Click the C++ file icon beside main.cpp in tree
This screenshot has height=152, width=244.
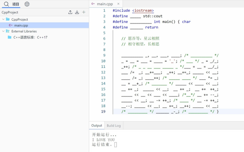11,25
